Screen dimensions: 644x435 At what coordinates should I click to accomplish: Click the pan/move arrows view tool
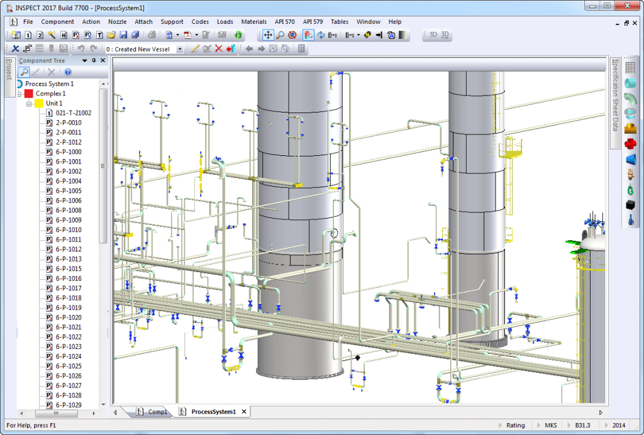[x=268, y=35]
